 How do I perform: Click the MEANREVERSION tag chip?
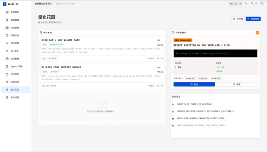[57, 45]
